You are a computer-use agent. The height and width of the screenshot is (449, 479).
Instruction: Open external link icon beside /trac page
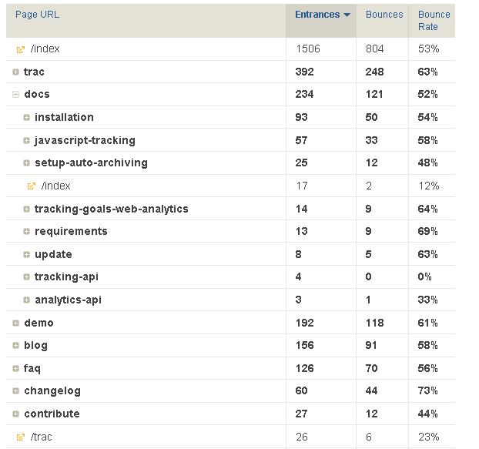tap(21, 437)
